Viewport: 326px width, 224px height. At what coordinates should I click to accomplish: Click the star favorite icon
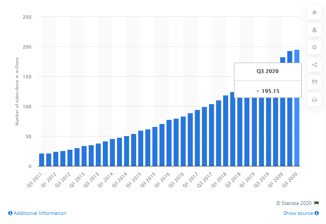click(314, 12)
